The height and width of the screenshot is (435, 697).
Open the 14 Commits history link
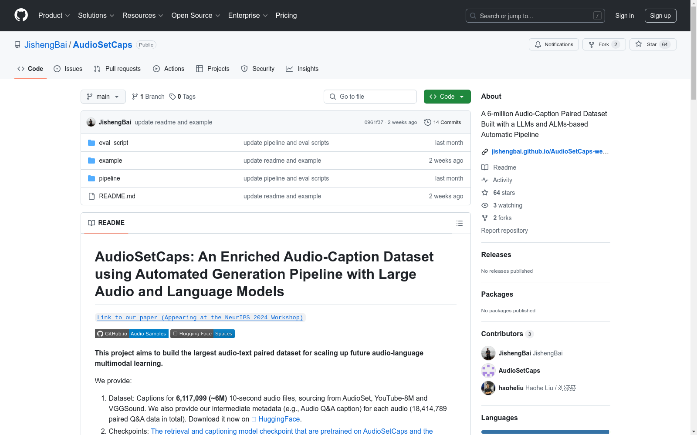pyautogui.click(x=443, y=122)
